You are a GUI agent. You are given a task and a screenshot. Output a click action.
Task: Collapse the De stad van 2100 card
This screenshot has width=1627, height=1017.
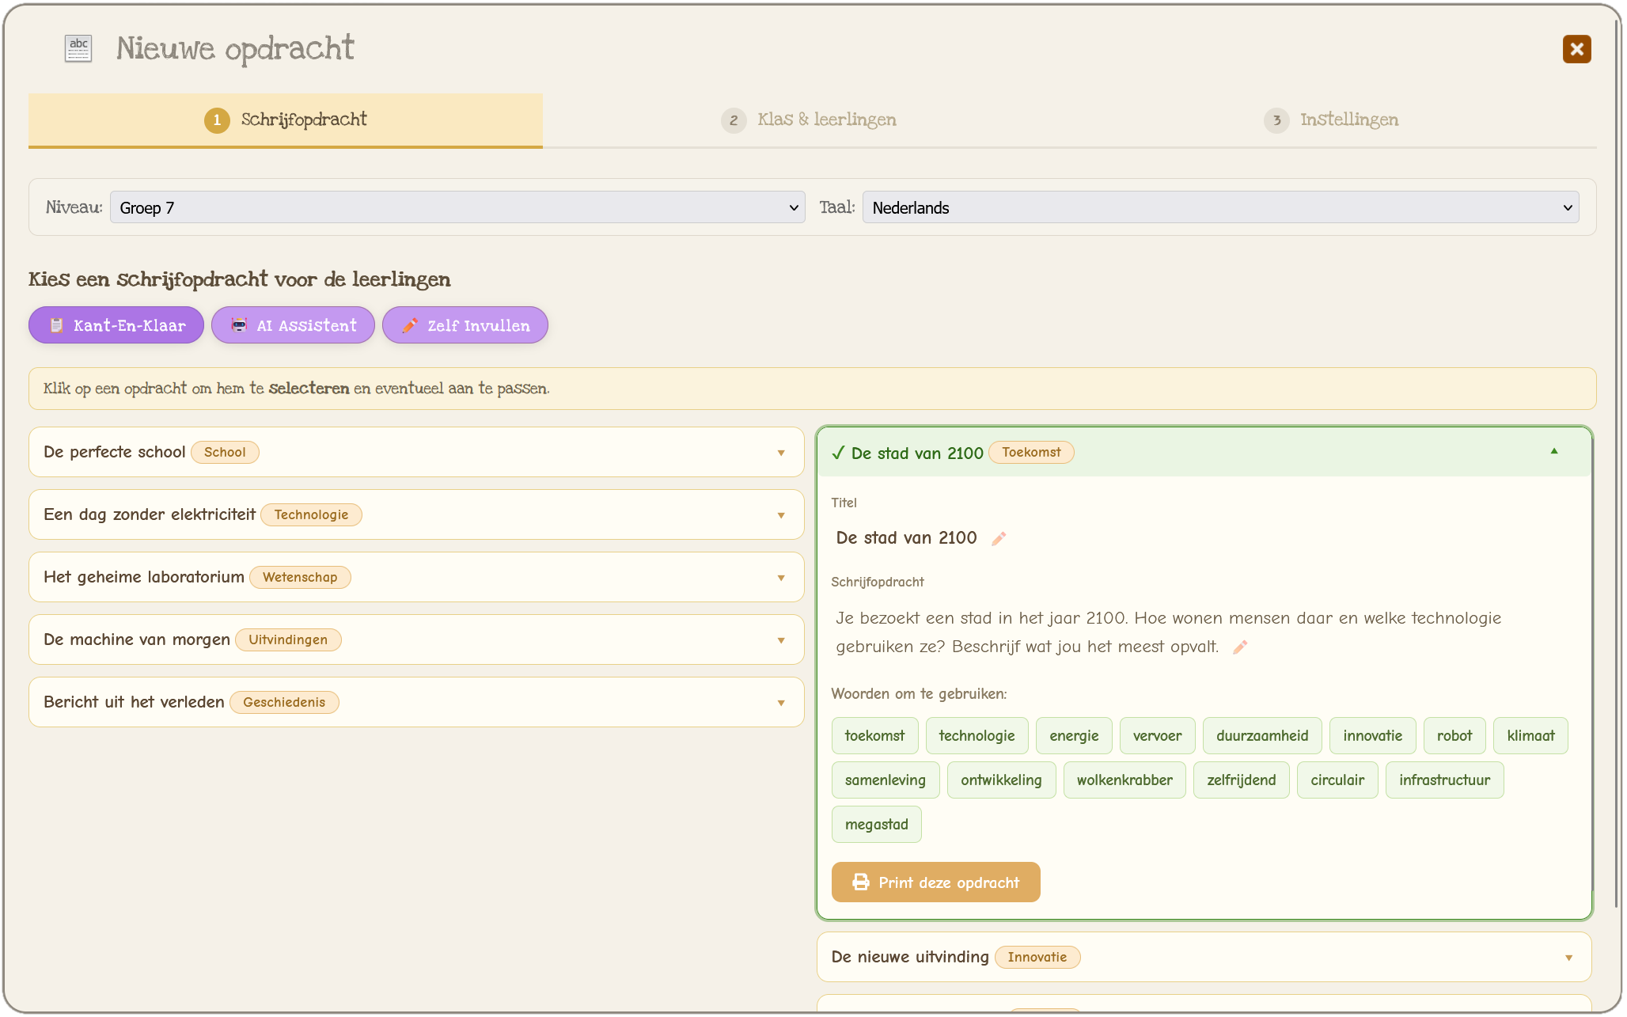1204,453
